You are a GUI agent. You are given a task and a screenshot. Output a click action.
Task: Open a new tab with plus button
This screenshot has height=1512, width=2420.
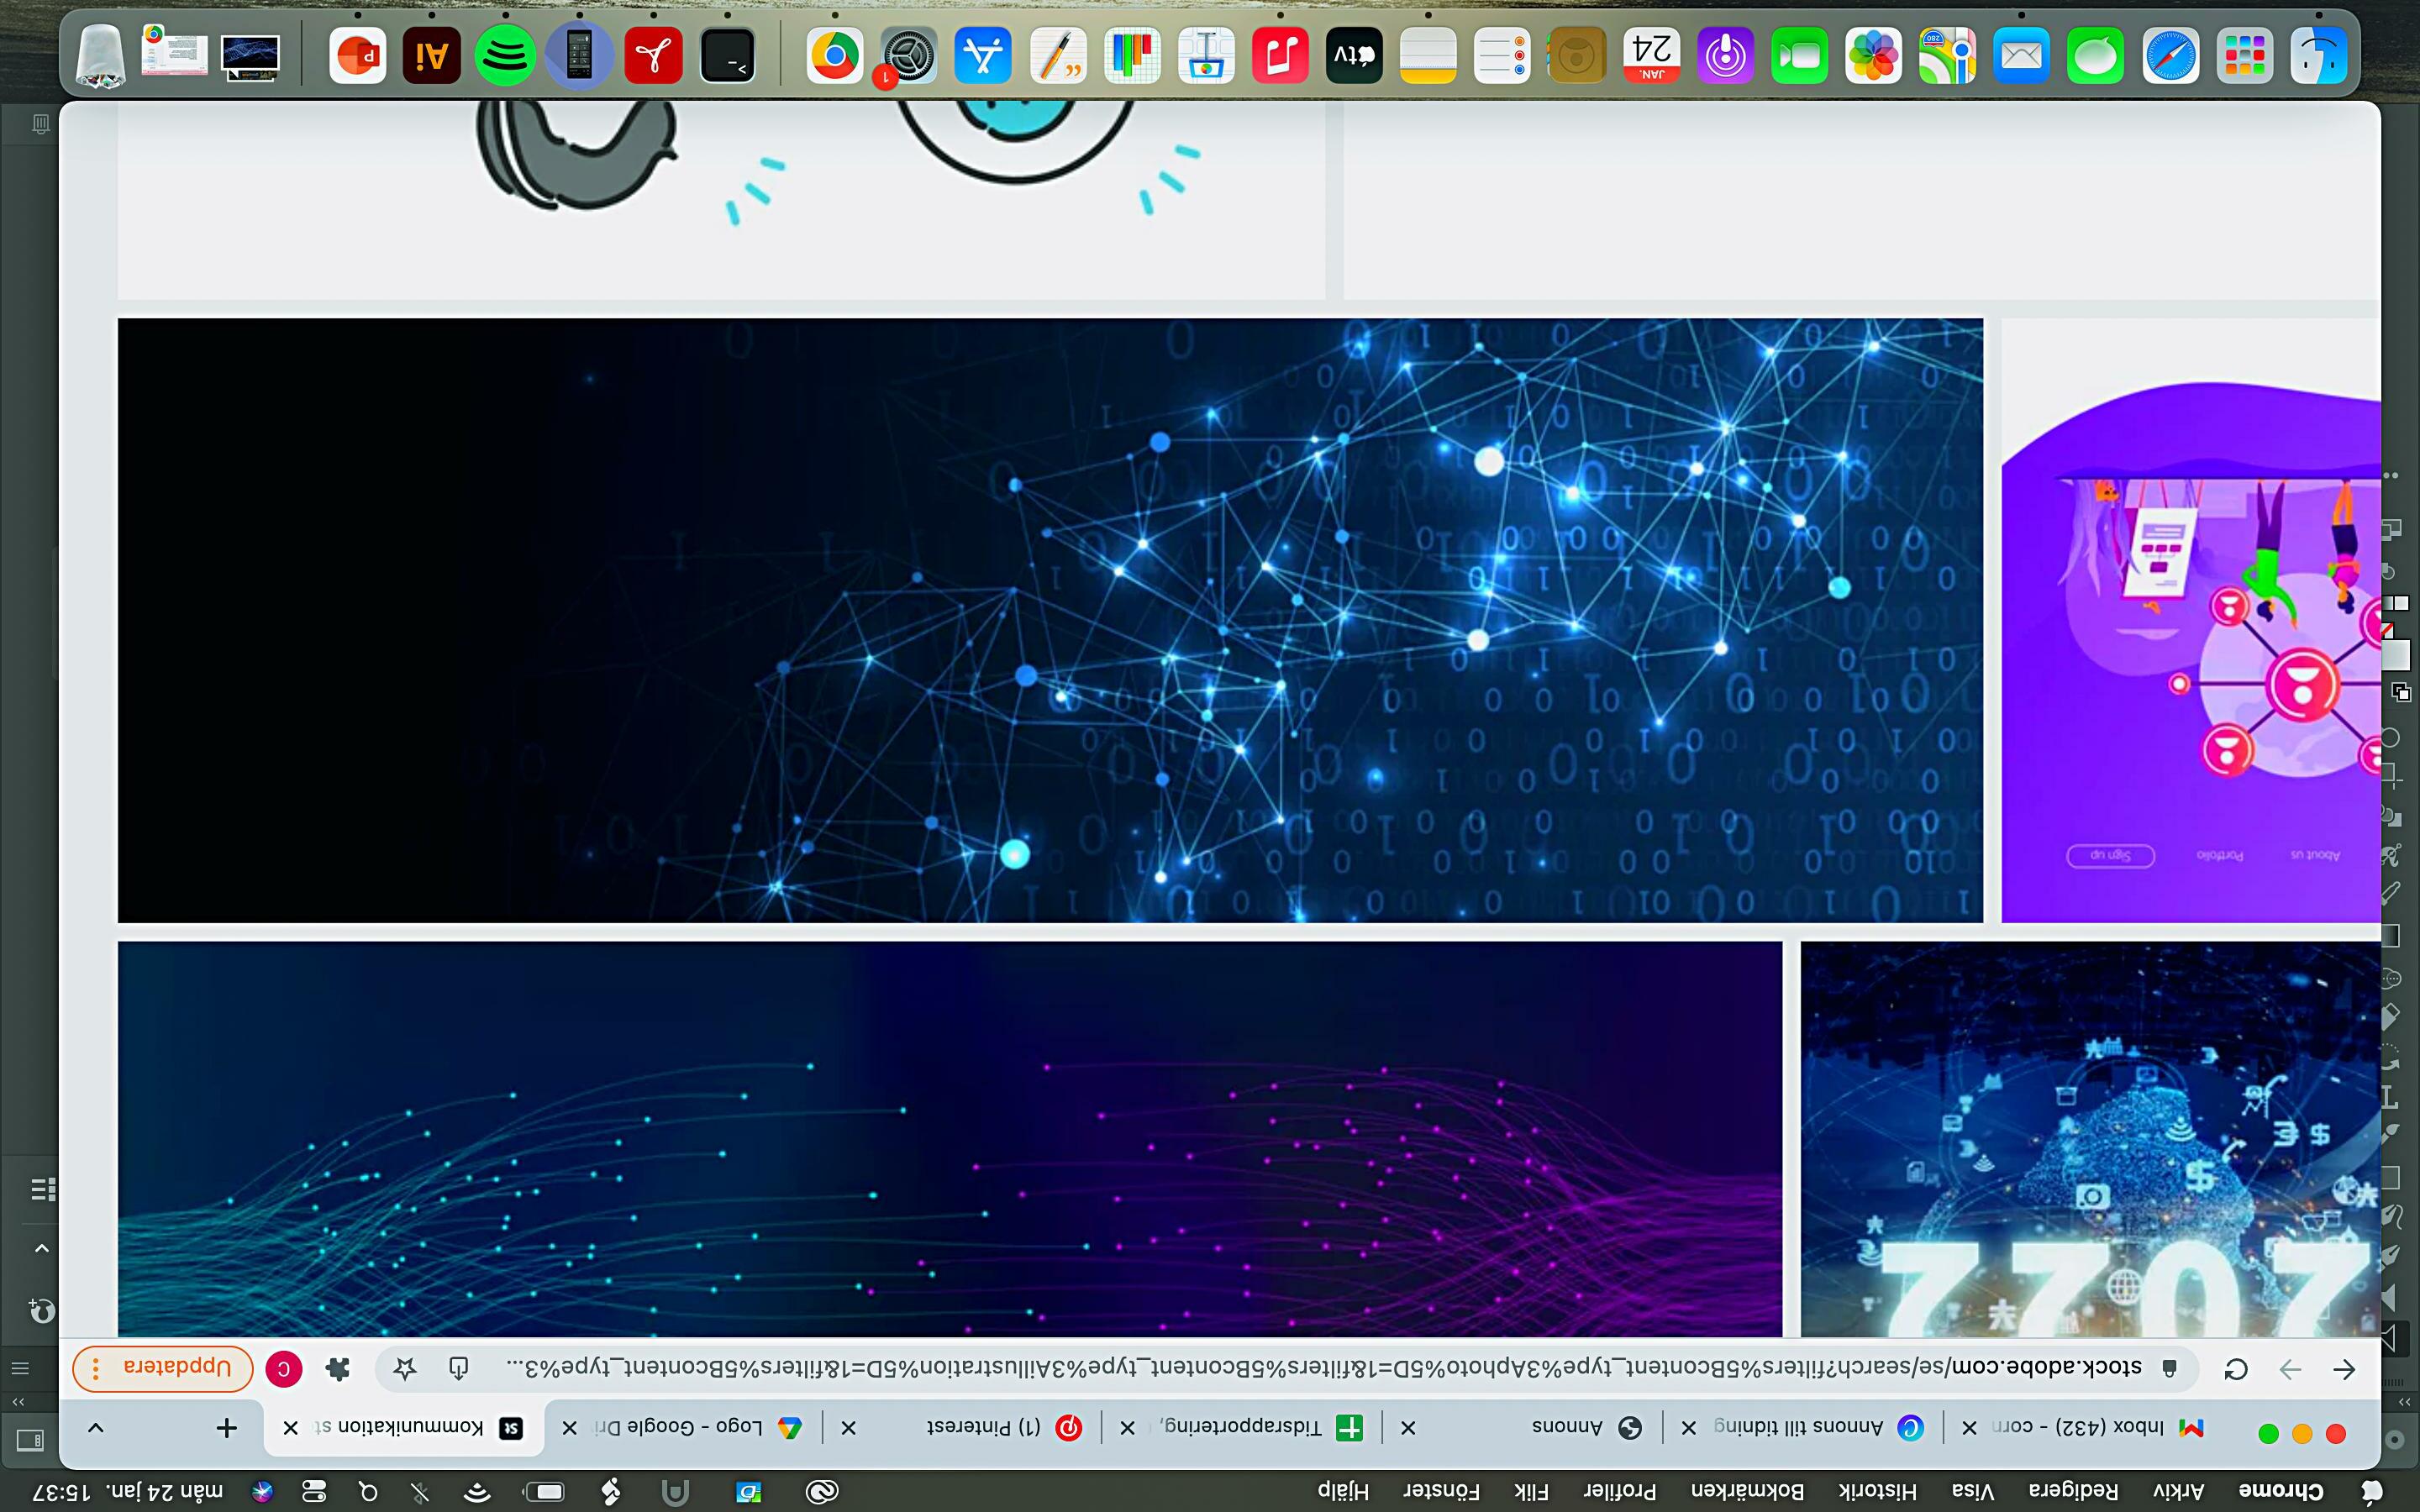[x=227, y=1428]
